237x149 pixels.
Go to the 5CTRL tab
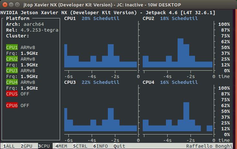pyautogui.click(x=80, y=146)
